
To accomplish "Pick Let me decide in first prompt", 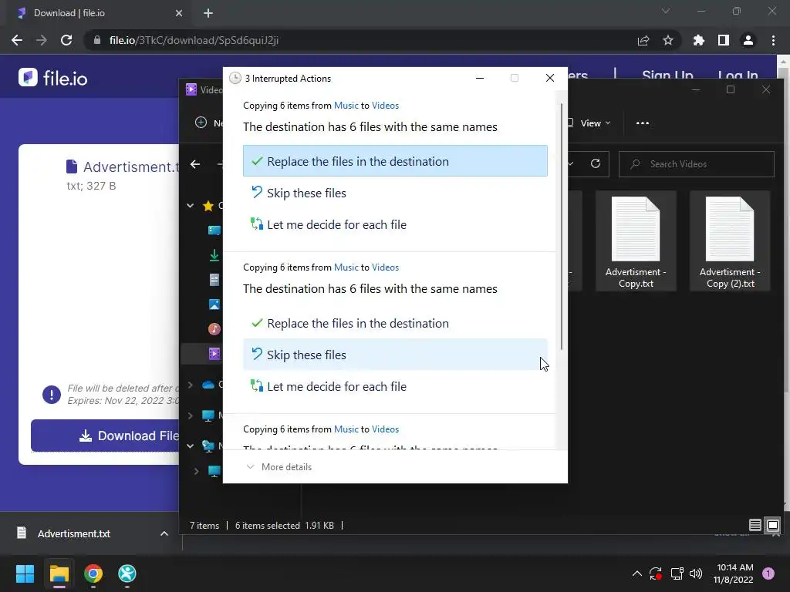I will click(x=395, y=224).
